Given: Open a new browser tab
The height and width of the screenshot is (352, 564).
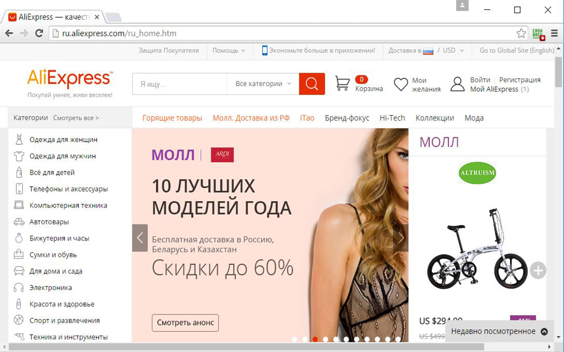Looking at the screenshot, I should 113,18.
